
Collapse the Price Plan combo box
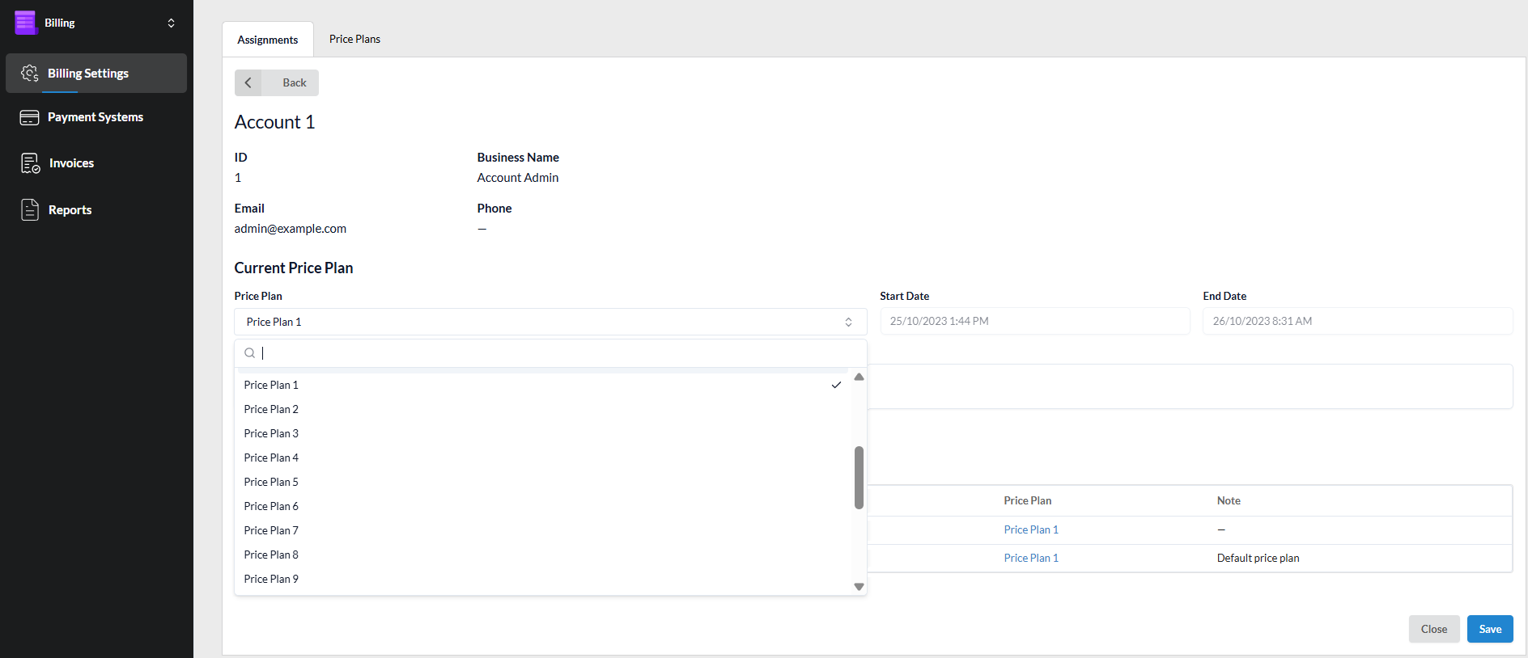click(x=848, y=322)
